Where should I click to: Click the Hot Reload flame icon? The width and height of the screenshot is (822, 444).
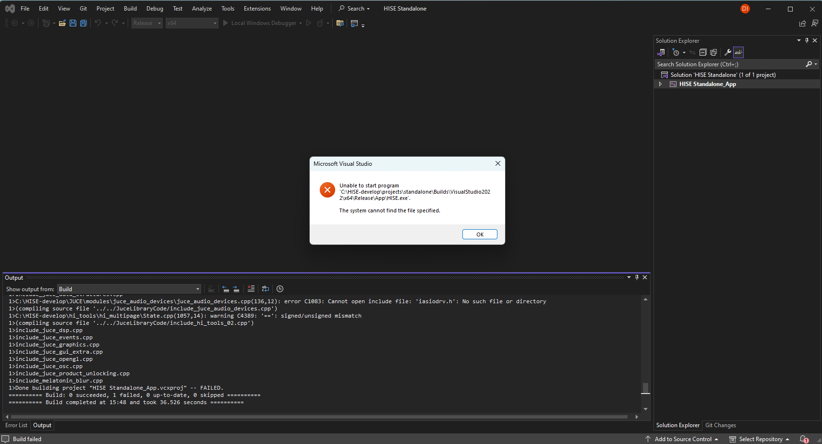click(x=320, y=23)
